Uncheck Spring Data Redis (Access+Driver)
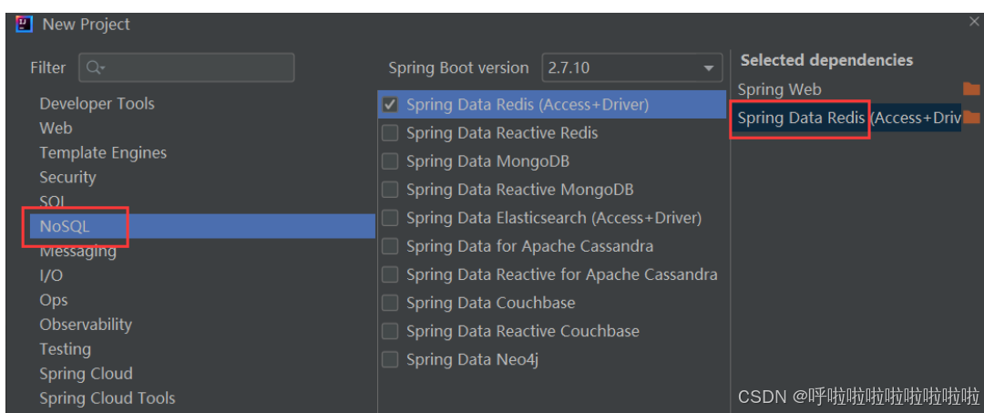Screen dimensions: 984x413 pyautogui.click(x=390, y=105)
